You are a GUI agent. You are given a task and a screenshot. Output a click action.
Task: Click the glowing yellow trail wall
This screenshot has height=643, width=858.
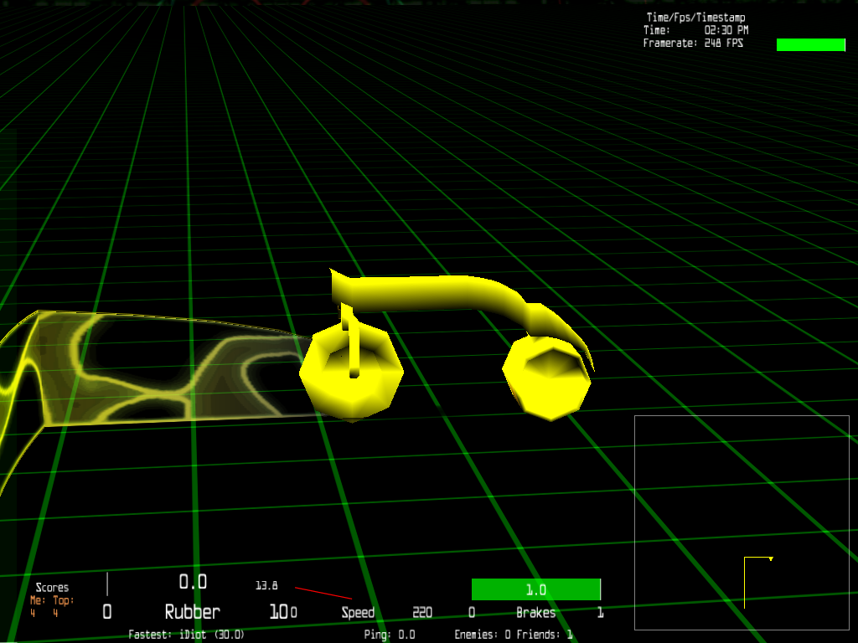click(x=168, y=368)
